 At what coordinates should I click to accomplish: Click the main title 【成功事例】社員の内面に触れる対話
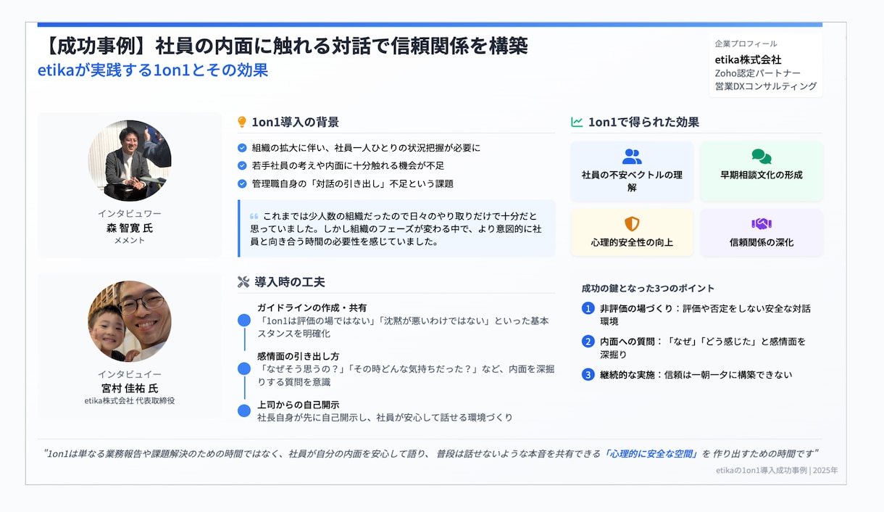[x=283, y=46]
